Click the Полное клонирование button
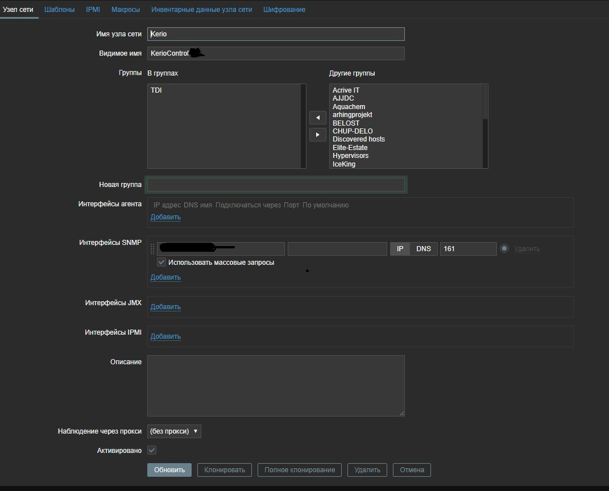609x491 pixels. click(300, 470)
